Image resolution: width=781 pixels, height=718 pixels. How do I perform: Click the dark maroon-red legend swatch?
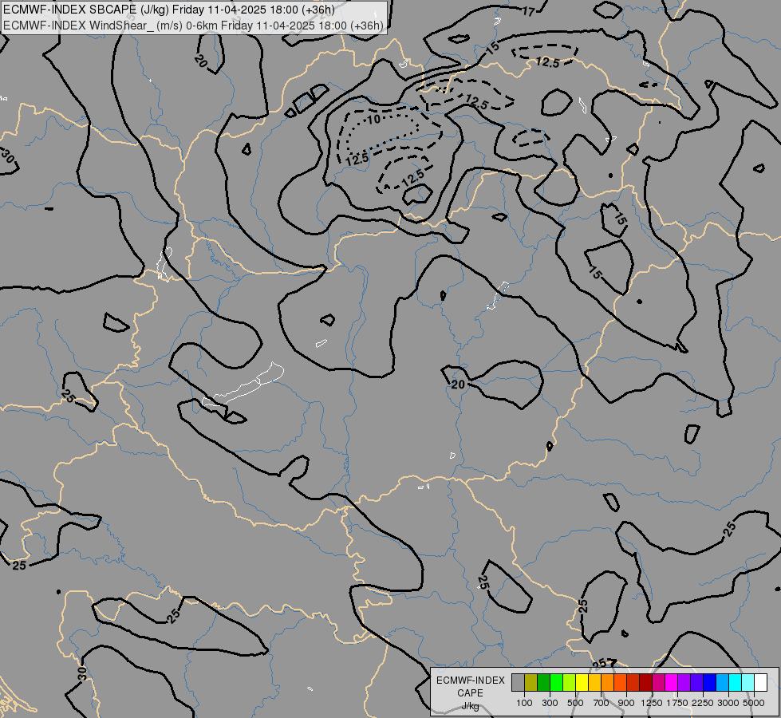645,682
